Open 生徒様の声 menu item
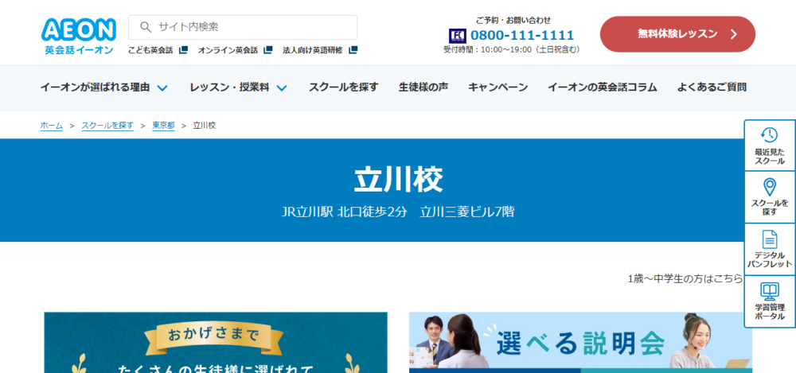796x373 pixels. (x=423, y=87)
